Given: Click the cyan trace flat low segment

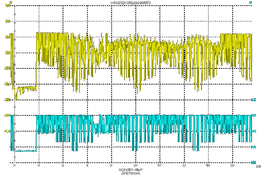Looking at the screenshot, I should [x=26, y=151].
